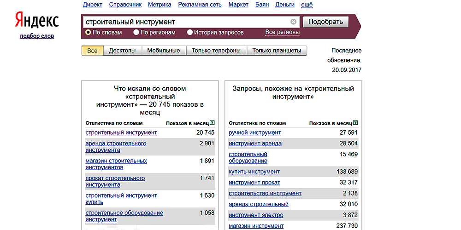This screenshot has height=230, width=461.
Task: Click the left table's Статистика по словам header
Action: tap(114, 123)
